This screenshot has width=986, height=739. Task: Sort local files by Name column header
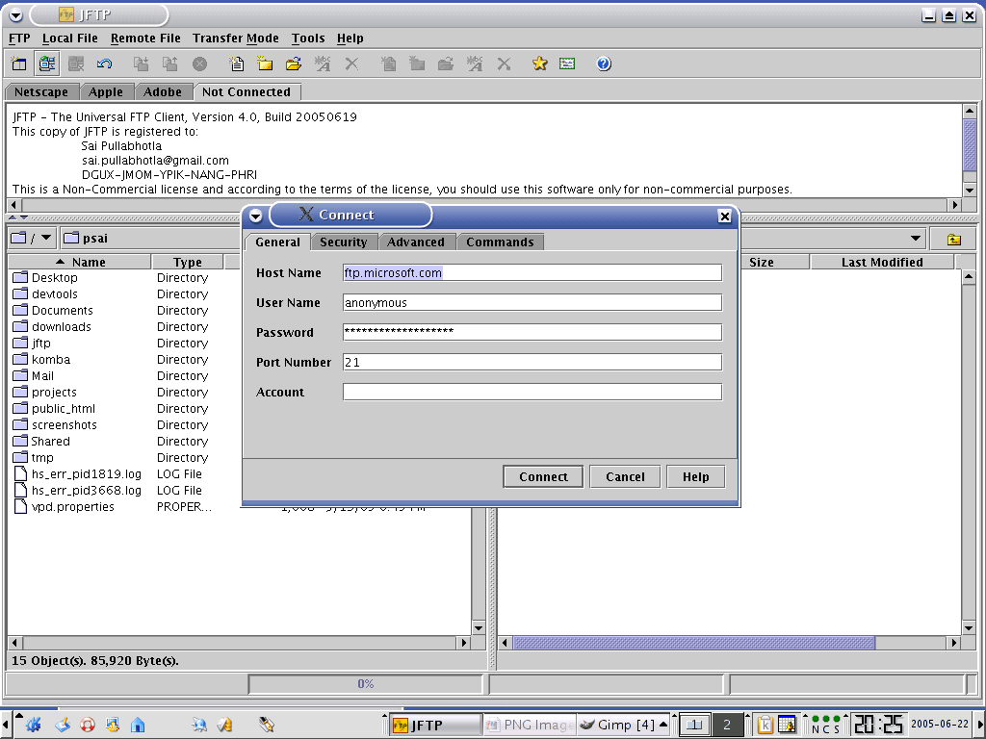(x=81, y=262)
